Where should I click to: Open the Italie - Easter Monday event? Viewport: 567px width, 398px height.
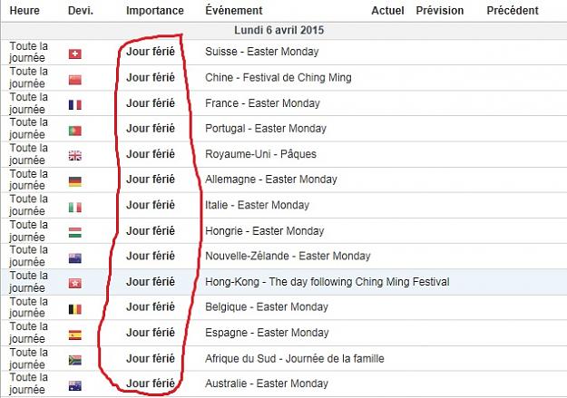[257, 205]
